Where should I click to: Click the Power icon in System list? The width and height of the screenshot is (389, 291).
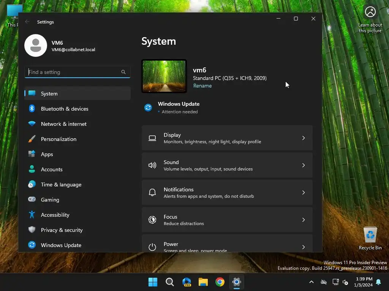(x=152, y=247)
